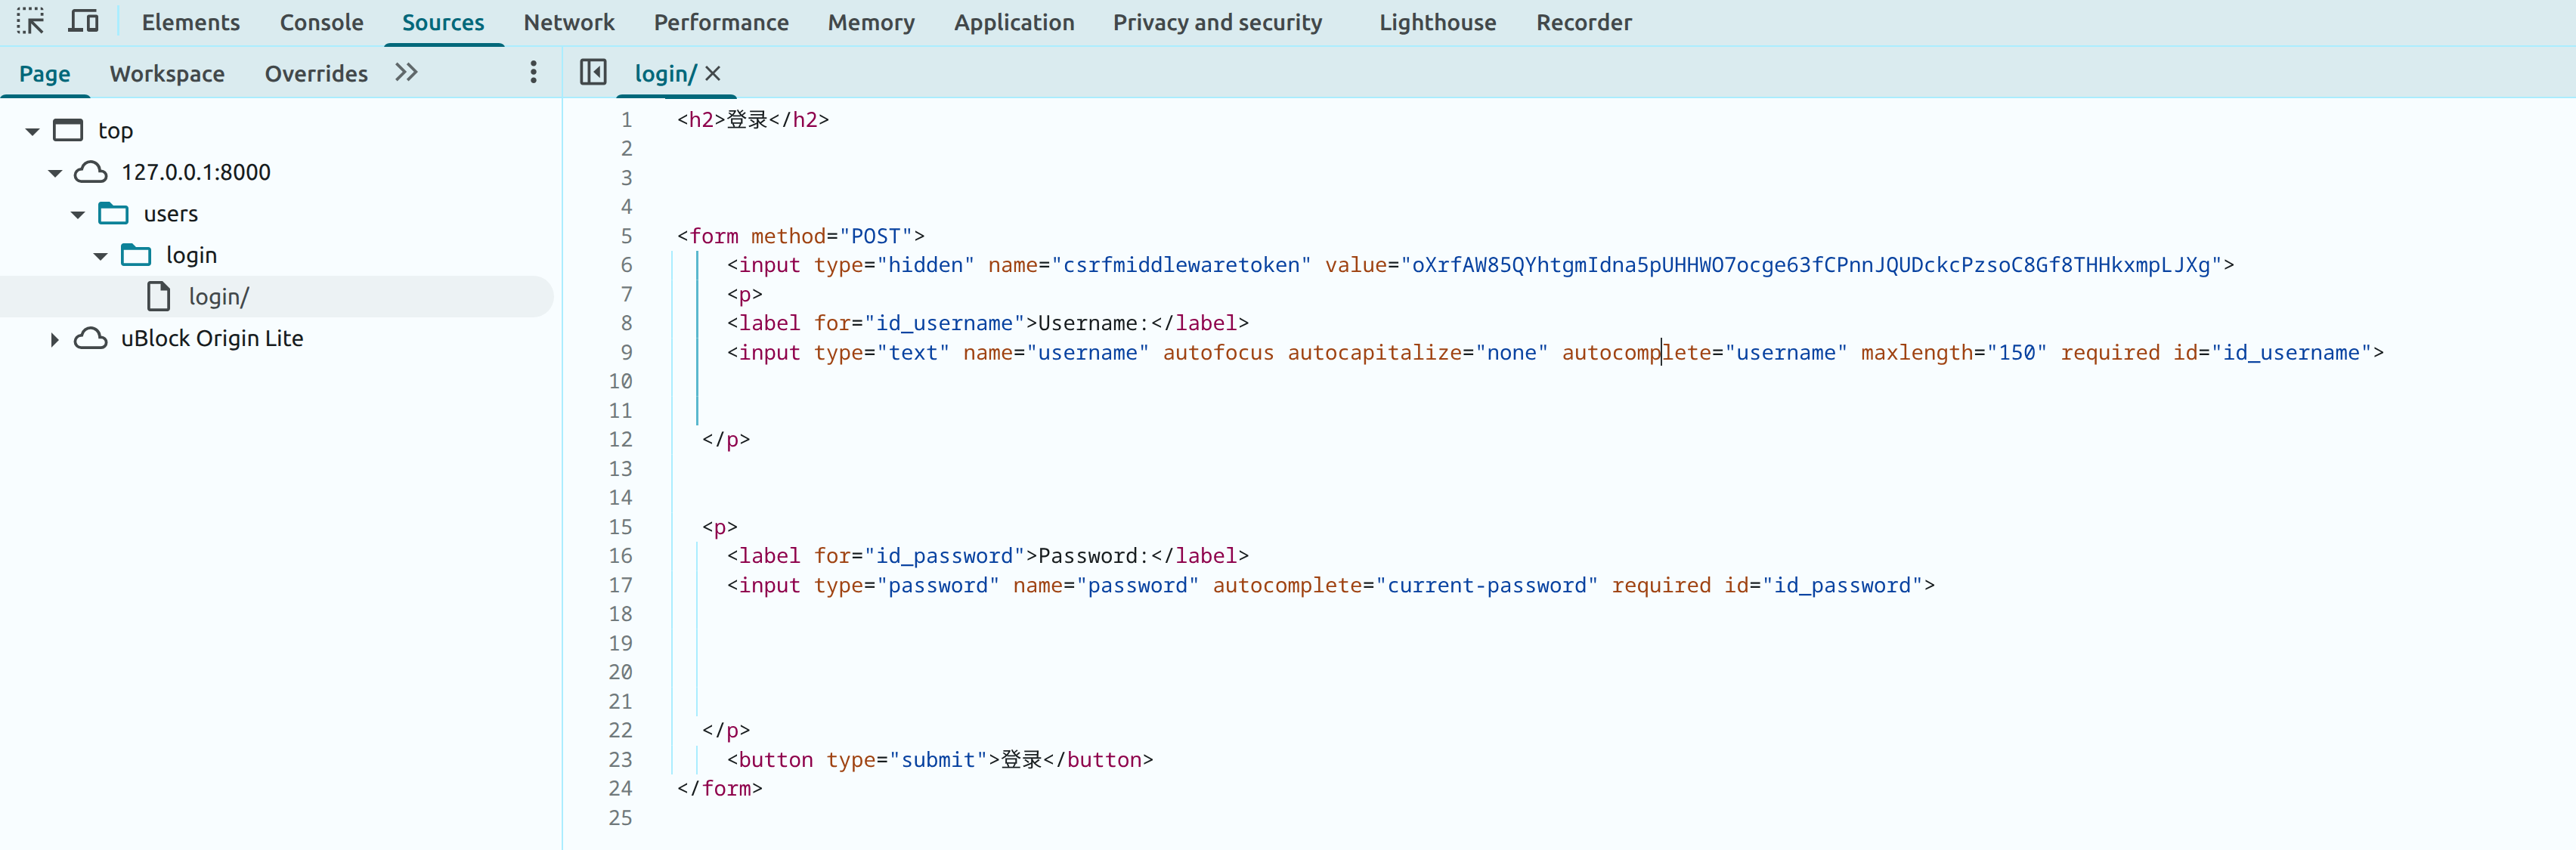The image size is (2576, 850).
Task: Open the Lighthouse panel tab
Action: 1437,22
